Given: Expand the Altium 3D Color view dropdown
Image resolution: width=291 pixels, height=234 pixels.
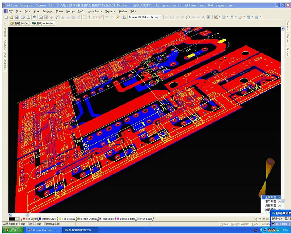Looking at the screenshot, I should [x=160, y=17].
